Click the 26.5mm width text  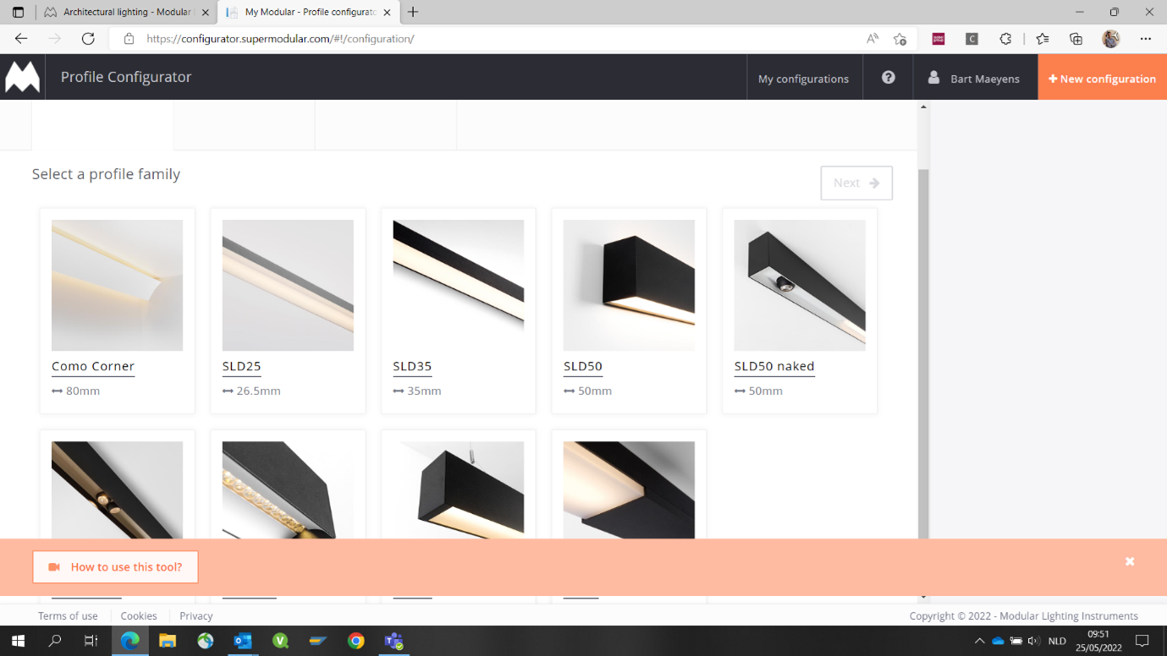(x=258, y=391)
